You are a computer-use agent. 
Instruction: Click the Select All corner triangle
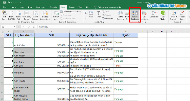pyautogui.click(x=3, y=32)
